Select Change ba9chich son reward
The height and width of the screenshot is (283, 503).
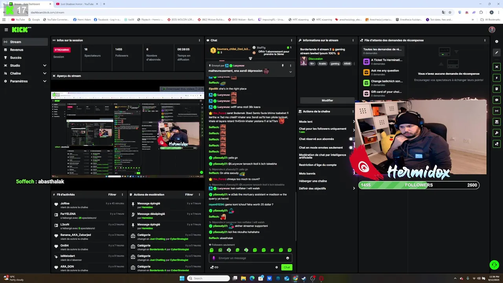click(x=383, y=83)
